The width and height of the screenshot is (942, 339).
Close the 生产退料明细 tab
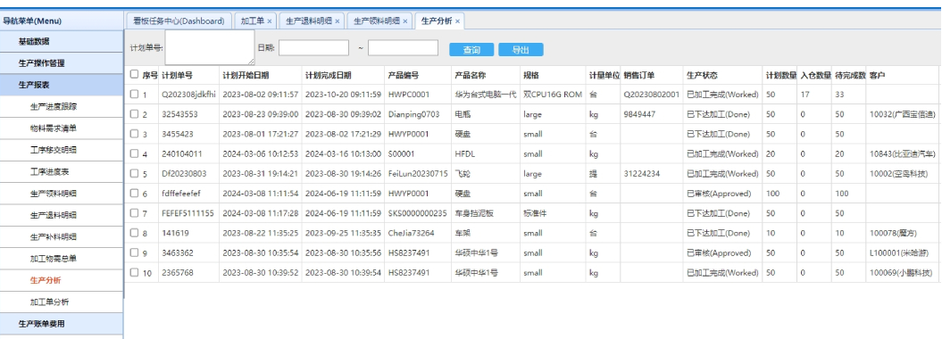click(x=337, y=21)
